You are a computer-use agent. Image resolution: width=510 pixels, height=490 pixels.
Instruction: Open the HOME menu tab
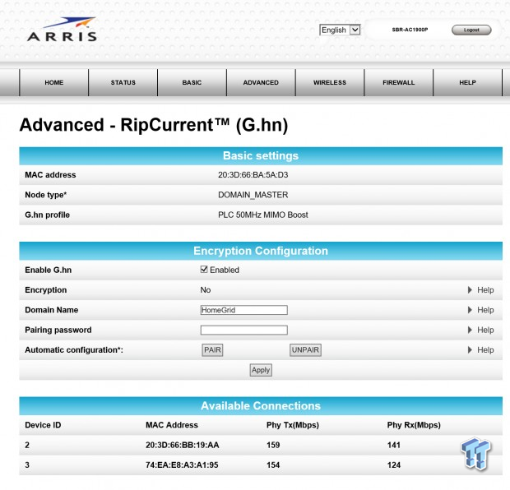(x=54, y=82)
